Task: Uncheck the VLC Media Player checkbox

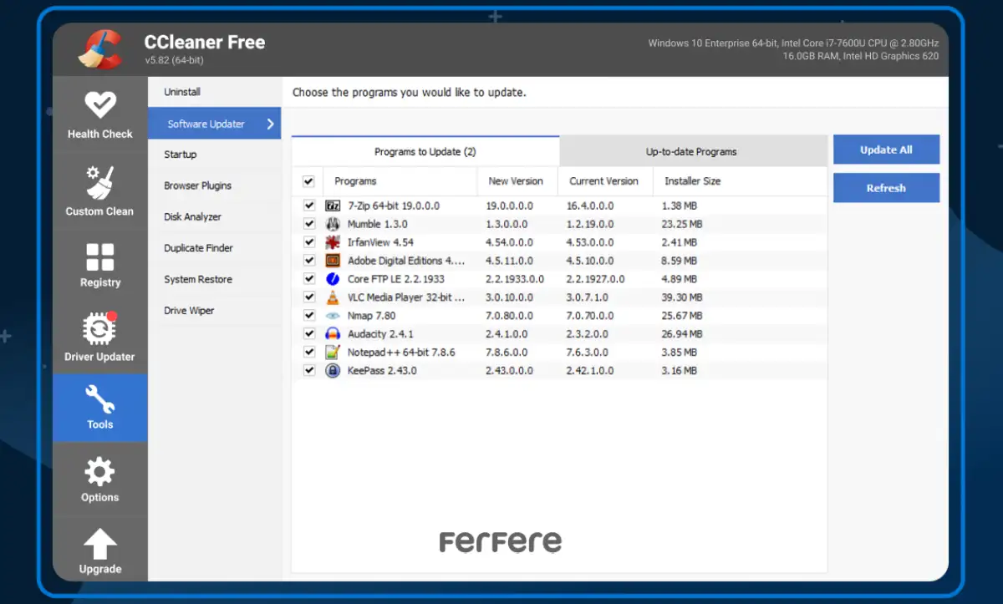Action: pyautogui.click(x=309, y=297)
